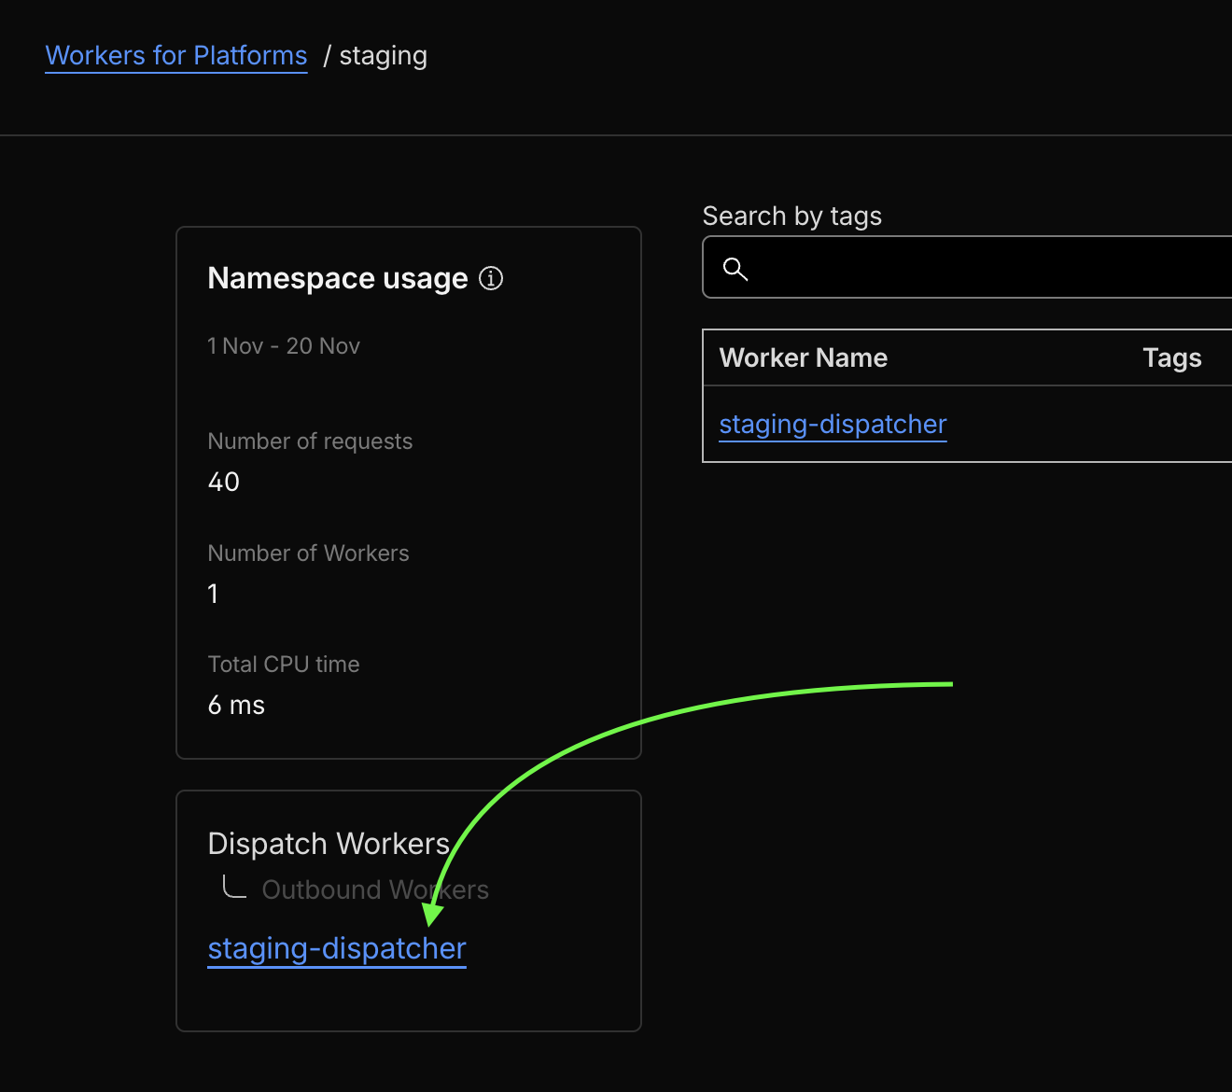
Task: Click the Dispatch Workers heading
Action: pos(329,844)
